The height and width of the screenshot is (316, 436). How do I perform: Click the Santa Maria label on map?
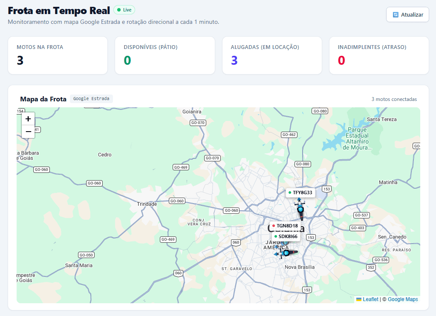pos(79,265)
